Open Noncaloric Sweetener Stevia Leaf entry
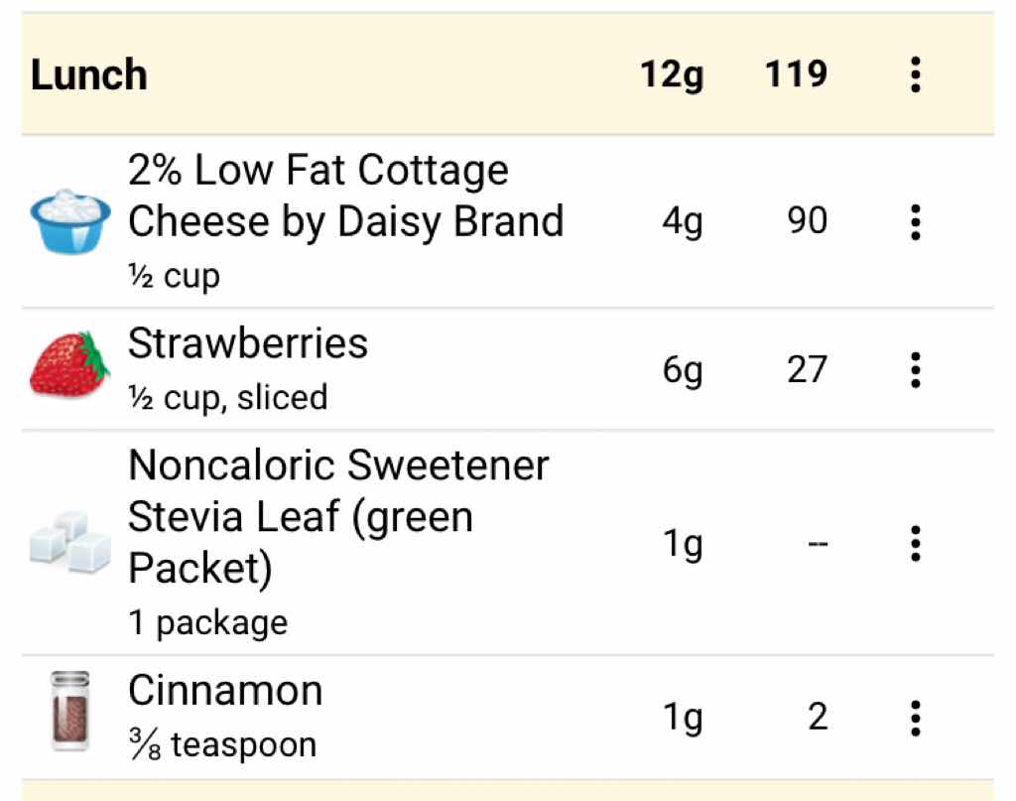 [337, 516]
